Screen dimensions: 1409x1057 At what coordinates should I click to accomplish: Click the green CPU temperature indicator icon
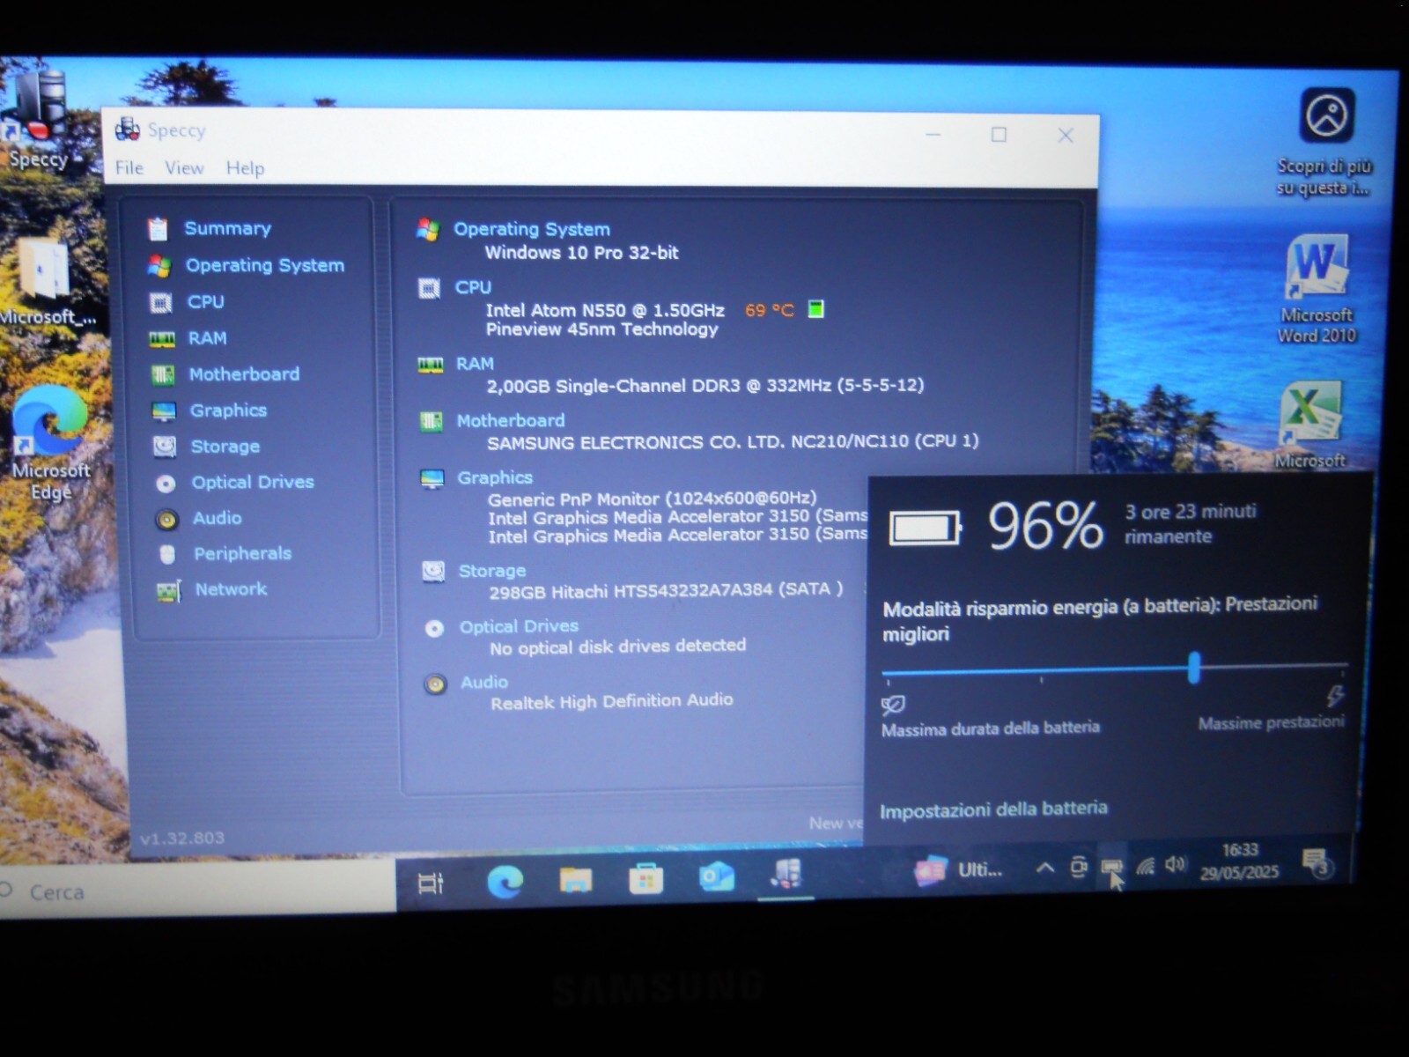tap(816, 309)
